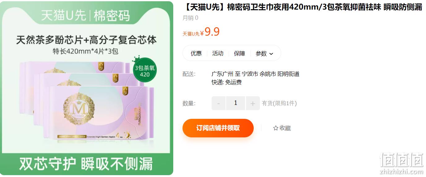Viewport: 426px width, 177px height.
Task: Click the green 3包茶氧 420 badge
Action: click(145, 71)
